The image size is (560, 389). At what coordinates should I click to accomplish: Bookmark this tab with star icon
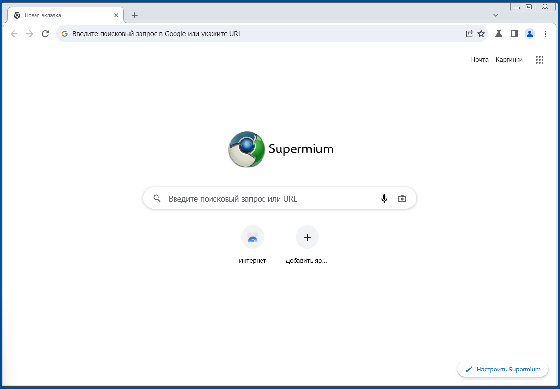481,34
